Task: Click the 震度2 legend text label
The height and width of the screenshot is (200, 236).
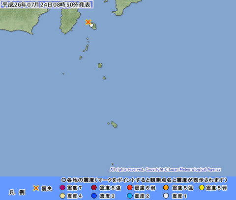Action: pos(142,196)
